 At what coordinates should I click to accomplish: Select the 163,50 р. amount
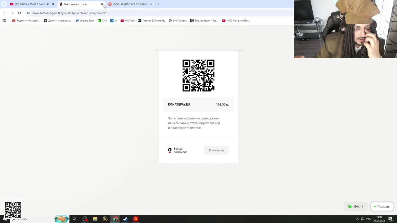tap(222, 104)
